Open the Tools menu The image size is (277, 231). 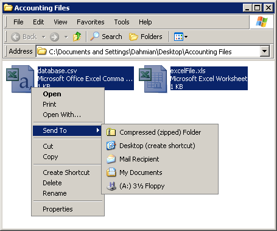(x=122, y=22)
